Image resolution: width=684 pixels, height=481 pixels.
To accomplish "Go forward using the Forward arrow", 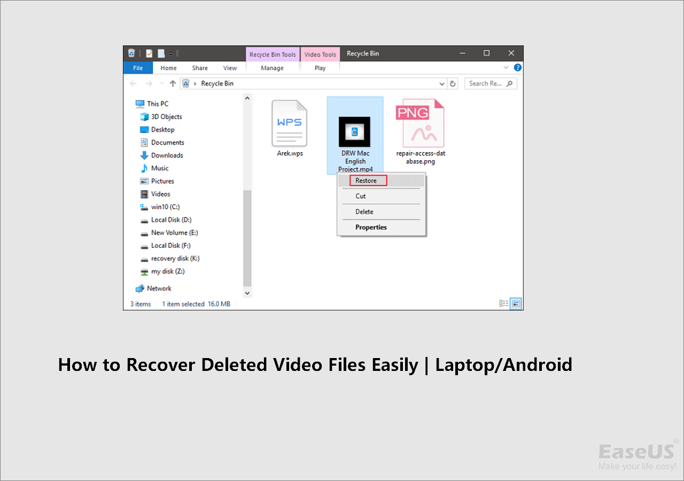I will [149, 83].
